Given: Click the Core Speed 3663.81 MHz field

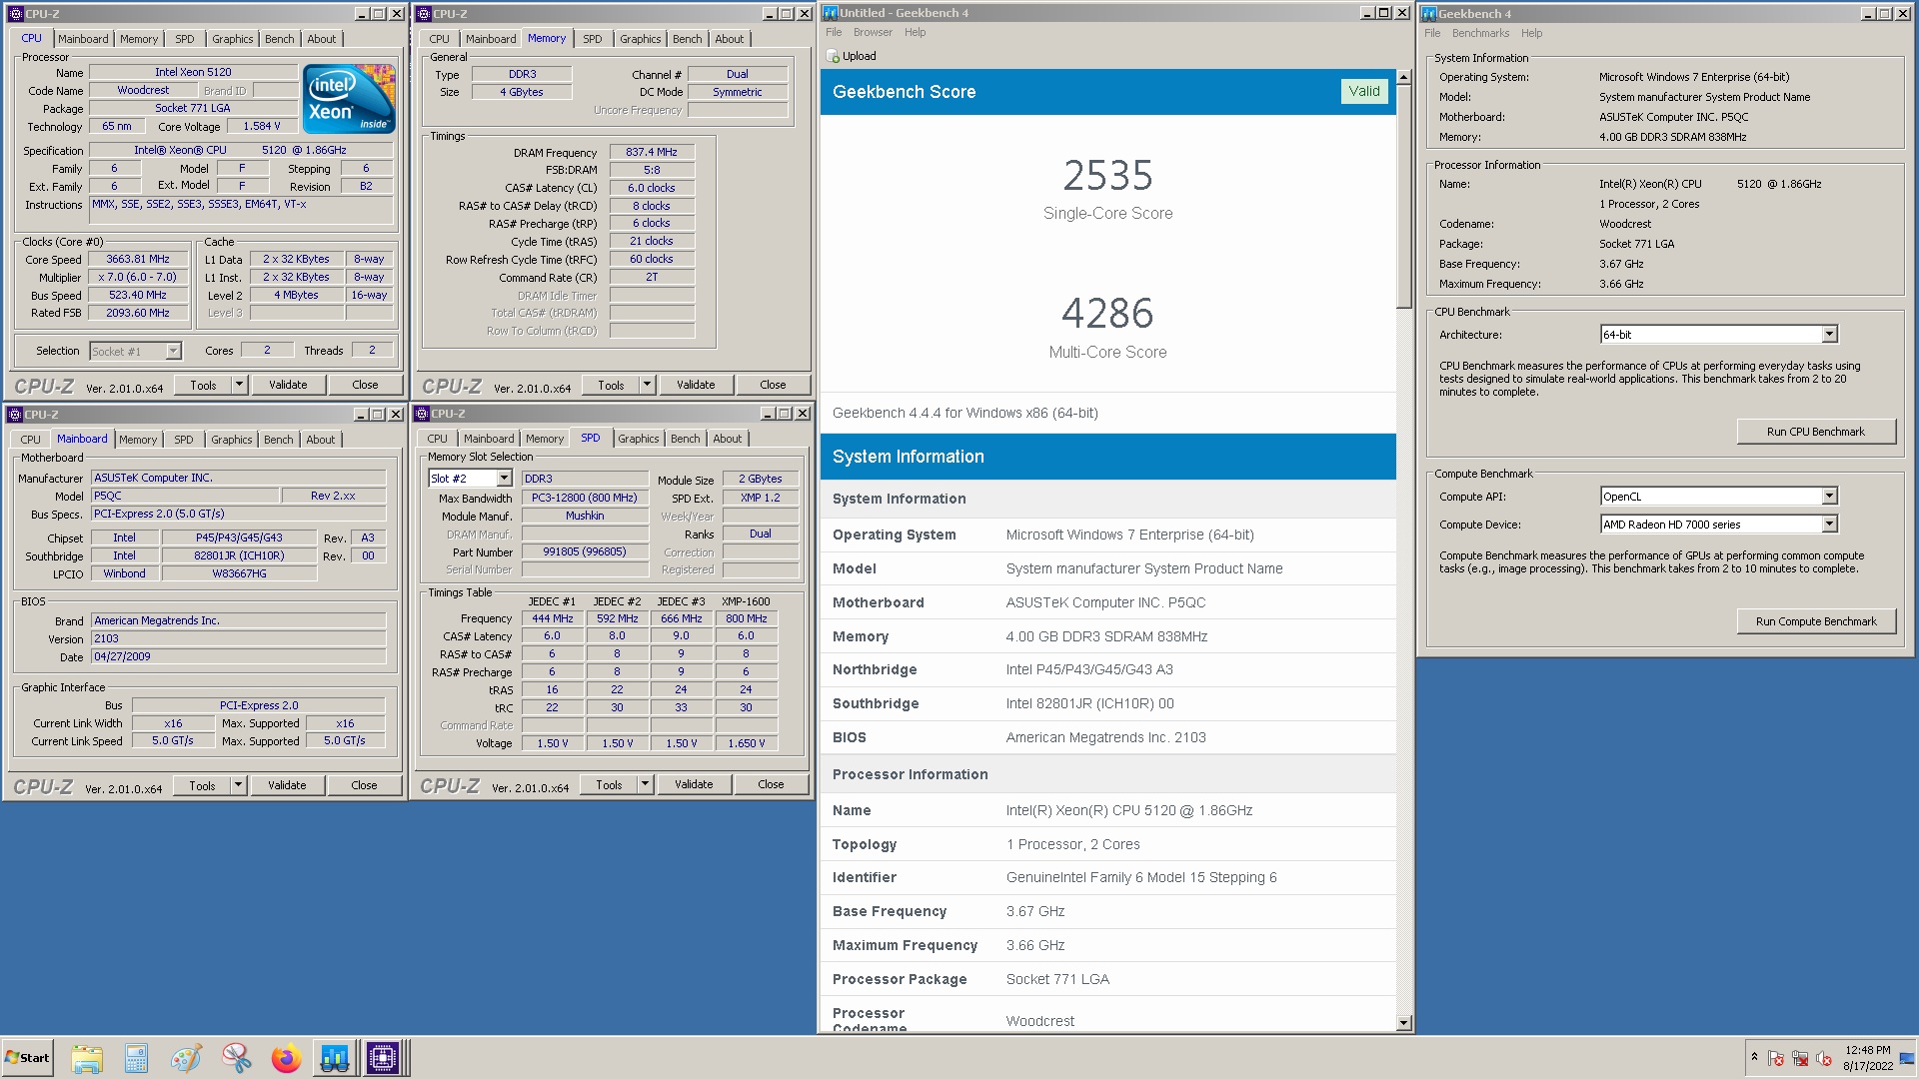Looking at the screenshot, I should tap(138, 259).
